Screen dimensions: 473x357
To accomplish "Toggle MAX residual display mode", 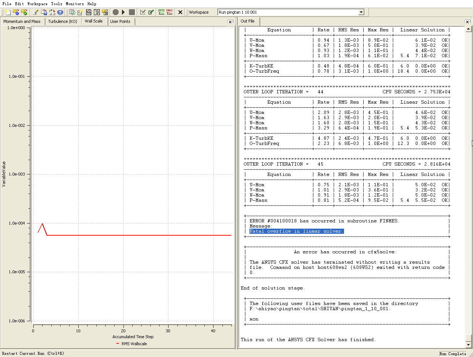I will pos(170,12).
